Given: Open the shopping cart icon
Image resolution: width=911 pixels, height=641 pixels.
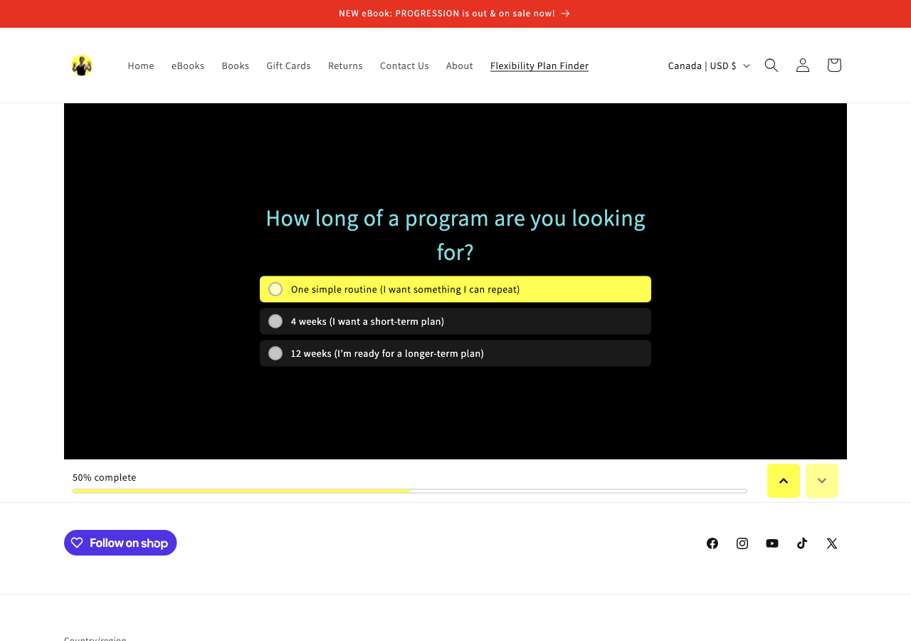Looking at the screenshot, I should (x=834, y=66).
